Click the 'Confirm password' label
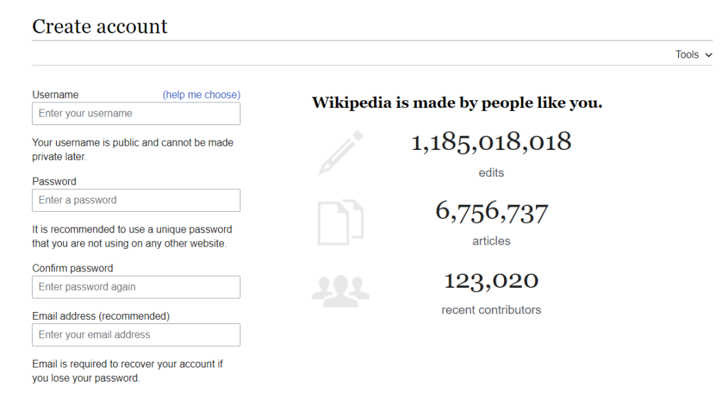Image resolution: width=728 pixels, height=393 pixels. click(73, 268)
